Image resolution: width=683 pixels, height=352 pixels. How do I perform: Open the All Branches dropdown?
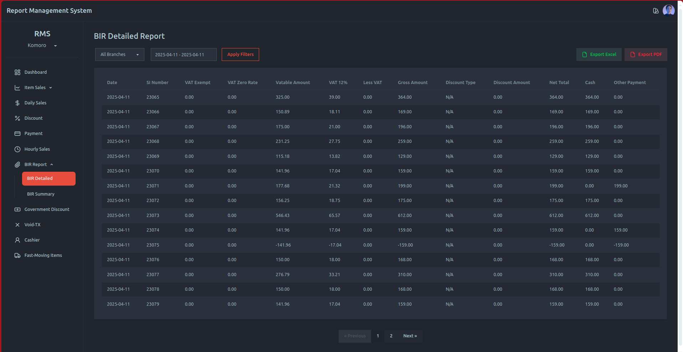click(x=119, y=55)
